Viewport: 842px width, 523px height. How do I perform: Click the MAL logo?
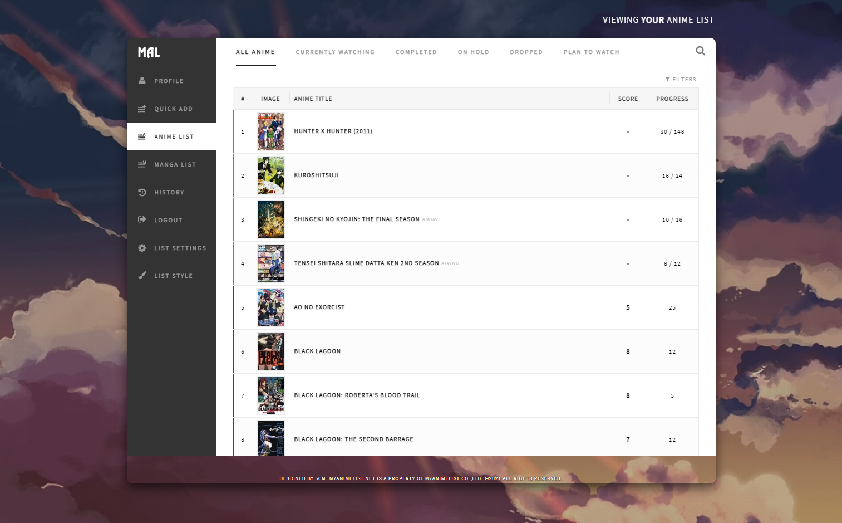149,52
